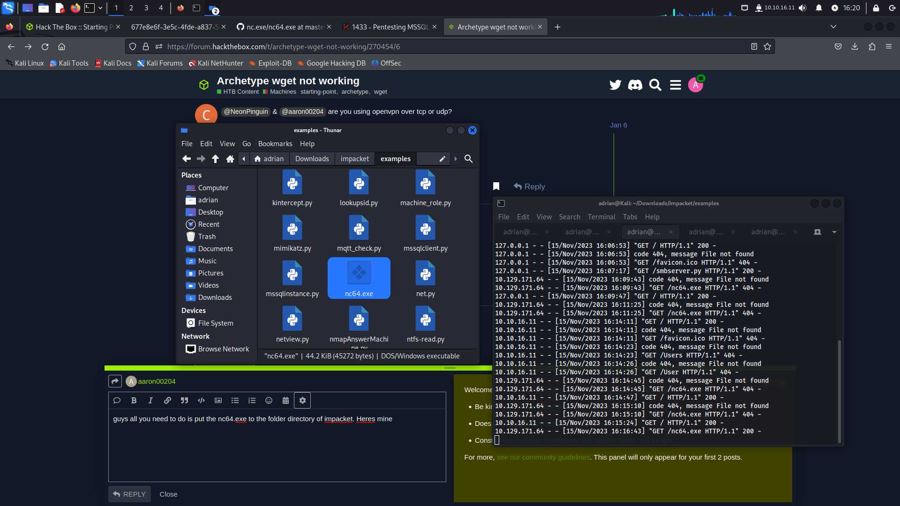The width and height of the screenshot is (900, 506).
Task: Open the forum search icon
Action: [x=655, y=85]
